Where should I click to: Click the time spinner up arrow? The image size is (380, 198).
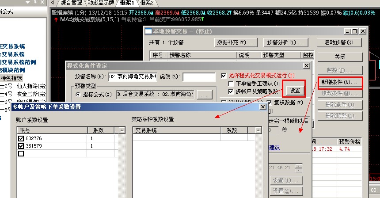(299, 166)
